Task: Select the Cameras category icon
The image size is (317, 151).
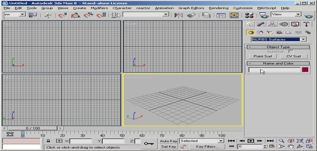Action: click(x=279, y=32)
